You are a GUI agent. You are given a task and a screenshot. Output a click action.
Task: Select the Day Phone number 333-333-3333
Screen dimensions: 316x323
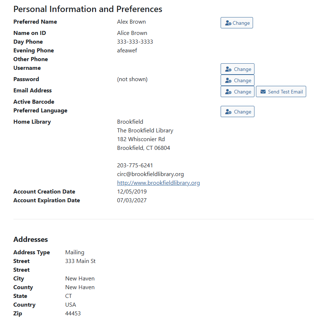(x=135, y=41)
